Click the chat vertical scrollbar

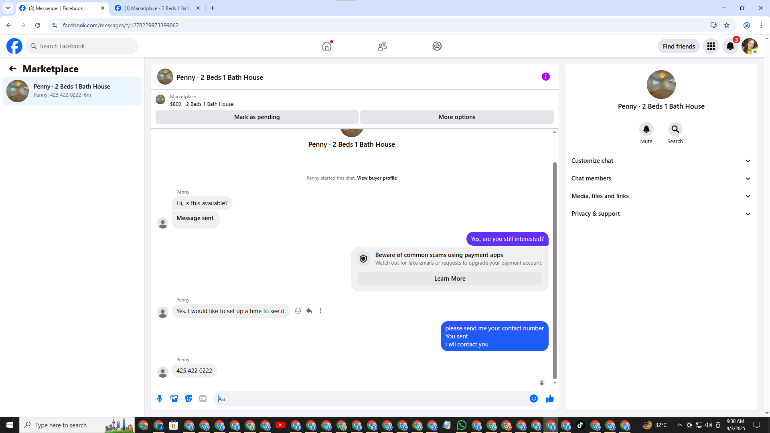555,271
